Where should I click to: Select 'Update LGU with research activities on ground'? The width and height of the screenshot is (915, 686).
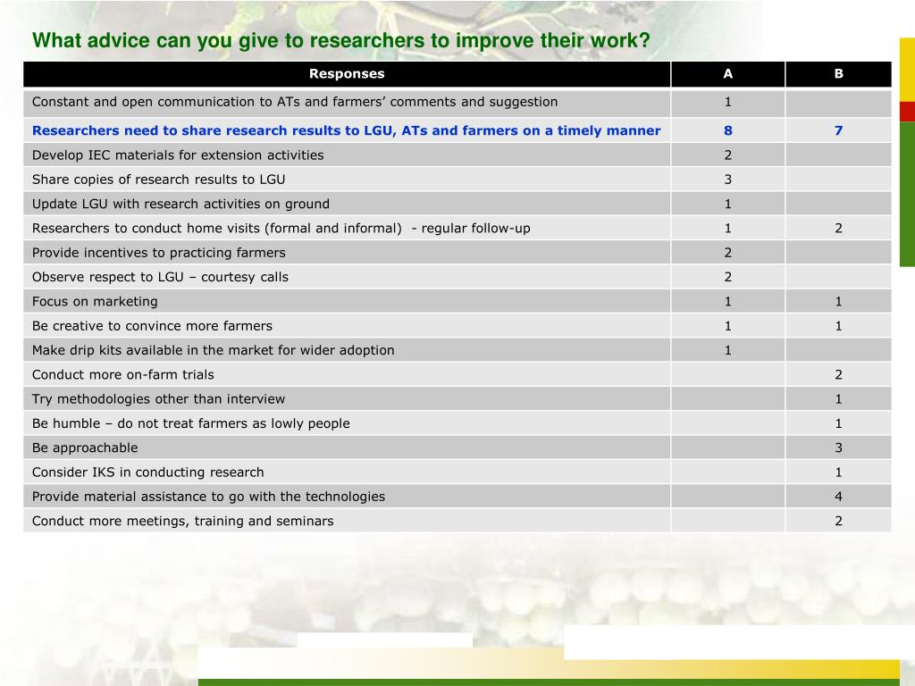180,205
